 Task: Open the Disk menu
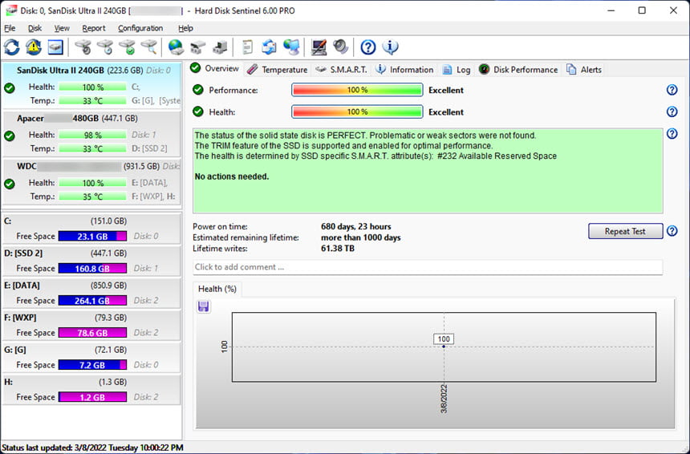point(34,28)
